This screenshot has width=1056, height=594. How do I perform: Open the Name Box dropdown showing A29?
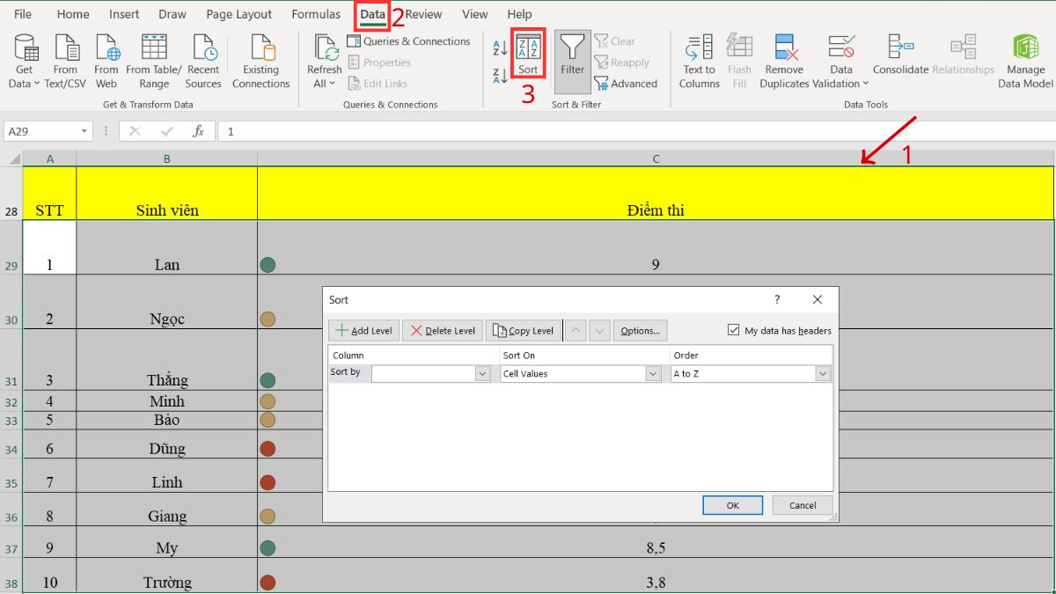pos(84,129)
